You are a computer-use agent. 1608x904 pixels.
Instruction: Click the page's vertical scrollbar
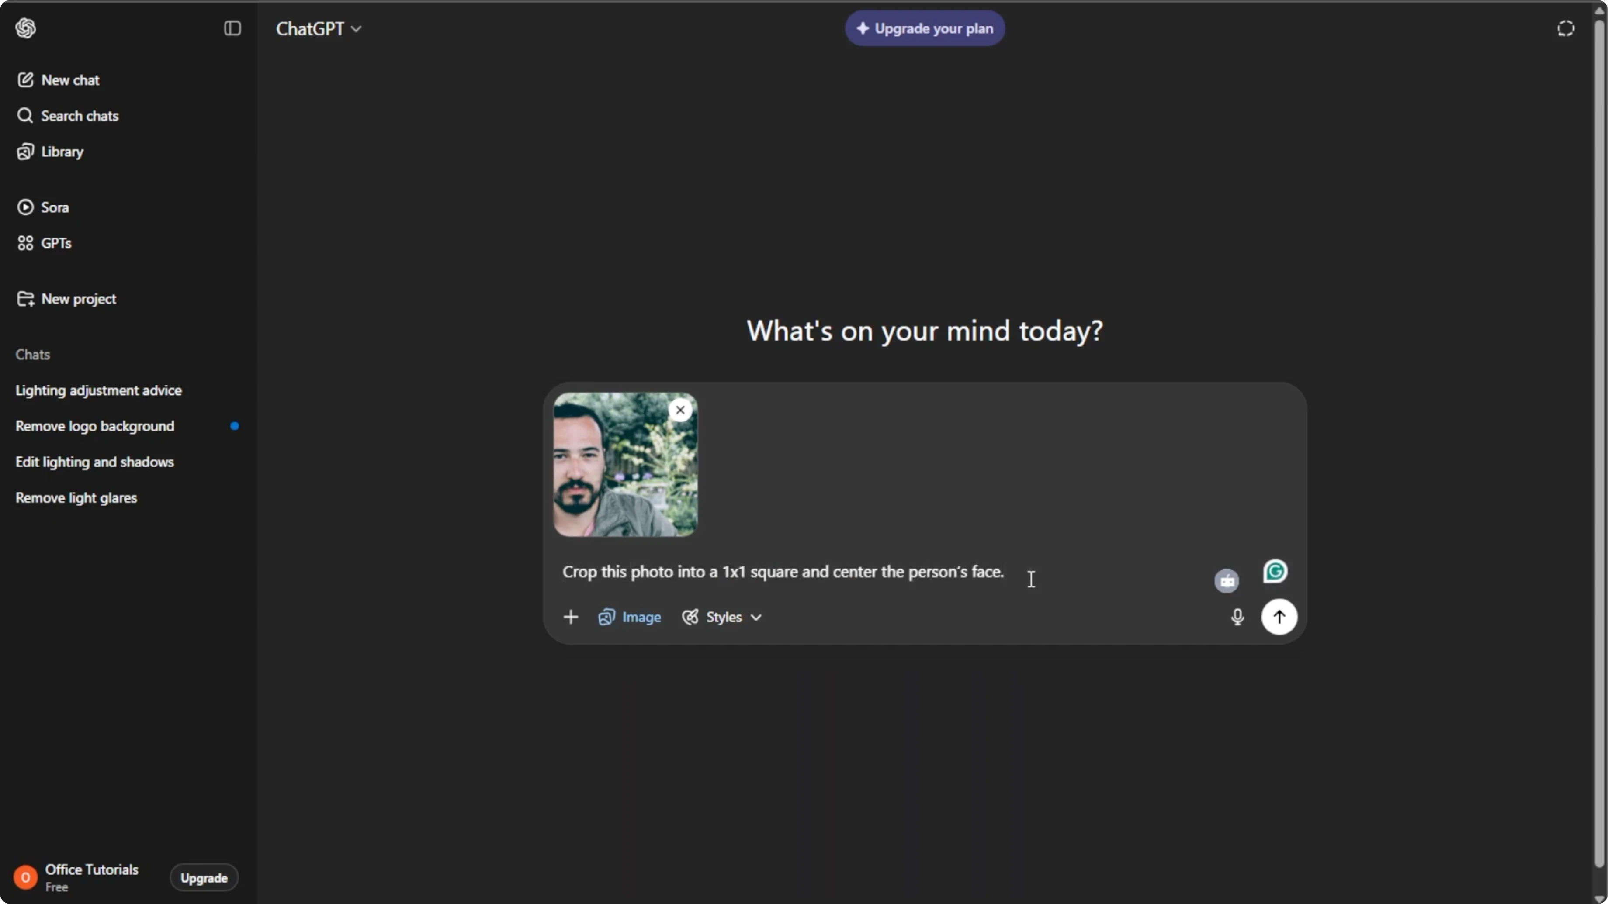(x=1599, y=443)
